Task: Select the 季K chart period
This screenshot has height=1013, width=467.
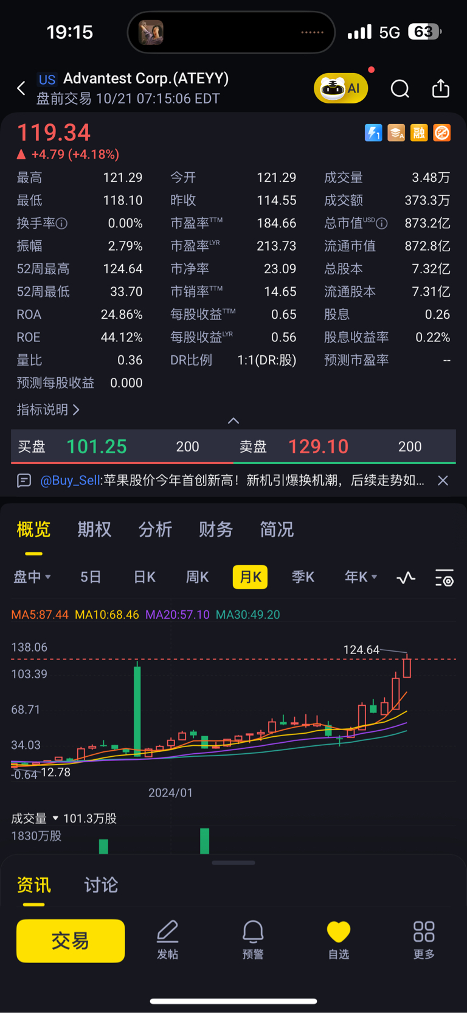Action: click(x=303, y=577)
